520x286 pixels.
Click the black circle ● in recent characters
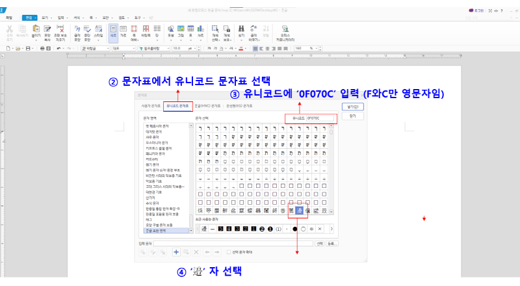[x=295, y=229]
